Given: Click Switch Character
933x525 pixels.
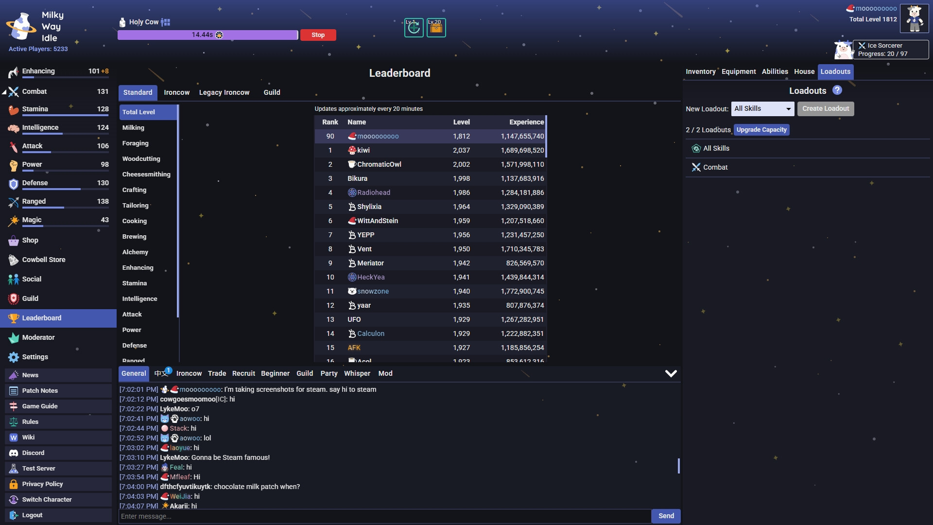Looking at the screenshot, I should point(58,500).
